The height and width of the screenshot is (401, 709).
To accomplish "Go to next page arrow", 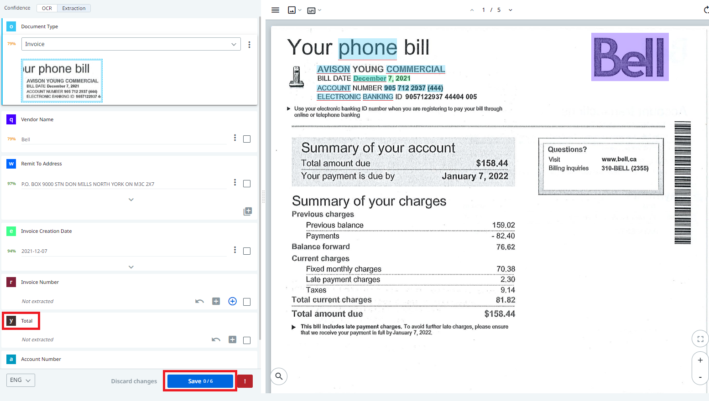I will click(x=511, y=10).
